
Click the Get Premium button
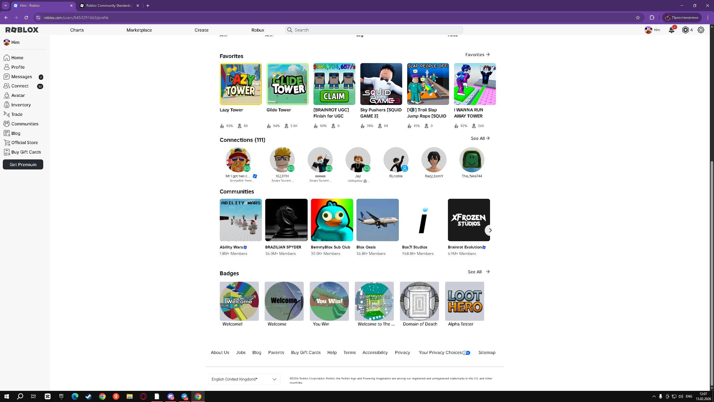(23, 164)
